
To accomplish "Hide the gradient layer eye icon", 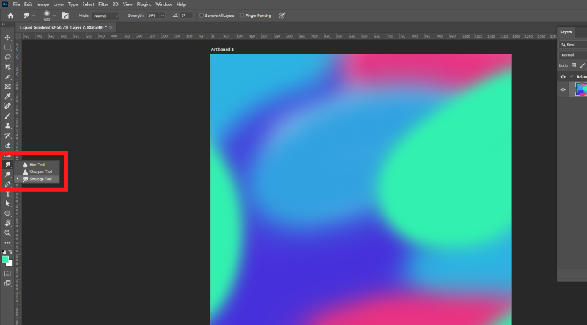I will click(563, 90).
